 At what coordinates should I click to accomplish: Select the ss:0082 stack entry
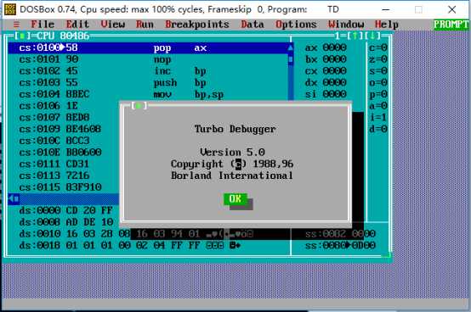pyautogui.click(x=340, y=234)
